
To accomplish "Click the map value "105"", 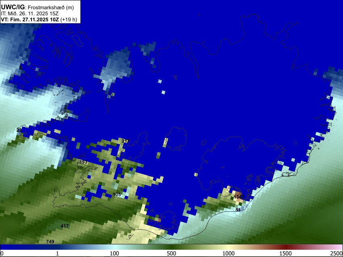I will (x=117, y=195).
